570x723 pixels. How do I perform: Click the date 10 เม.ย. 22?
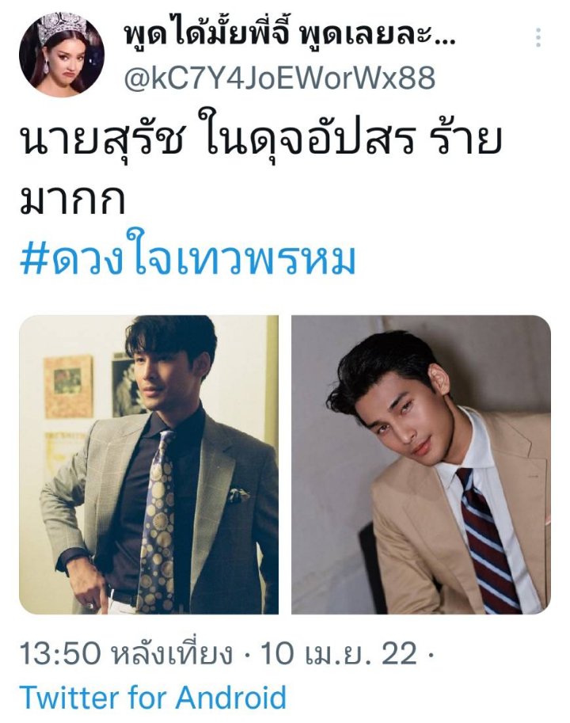338,653
